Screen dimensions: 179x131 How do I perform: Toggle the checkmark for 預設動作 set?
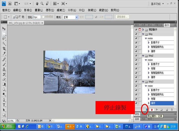pyautogui.click(x=136, y=30)
